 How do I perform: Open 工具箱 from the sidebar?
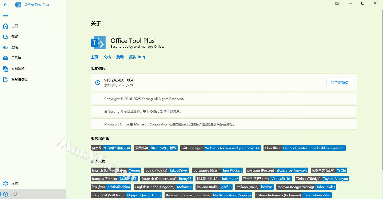coord(33,58)
